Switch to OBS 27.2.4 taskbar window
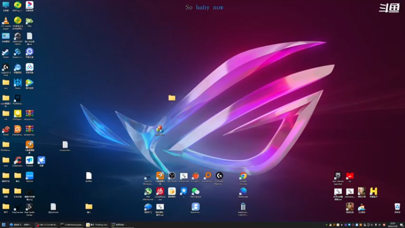This screenshot has height=228, width=405. [x=46, y=224]
